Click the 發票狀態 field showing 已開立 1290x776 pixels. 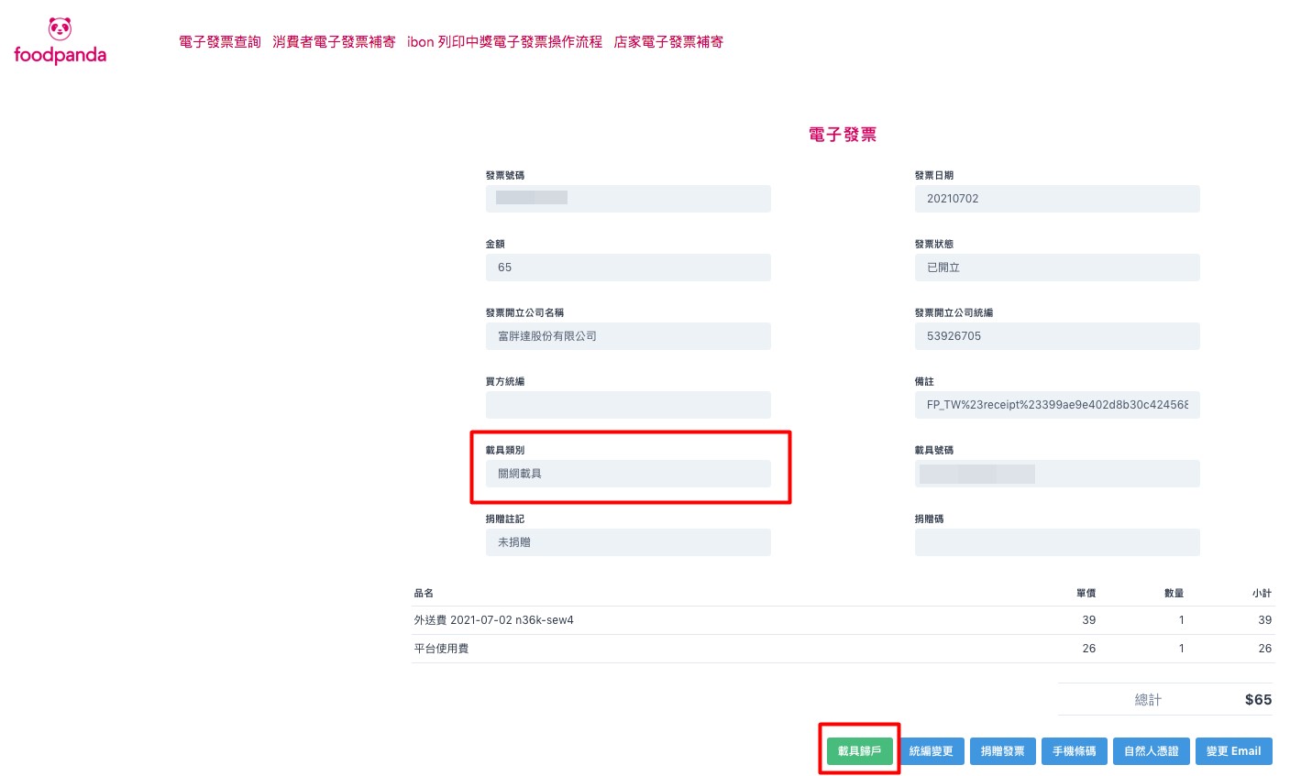point(1057,268)
